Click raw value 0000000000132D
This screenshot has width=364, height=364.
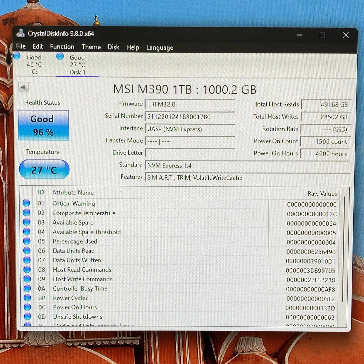point(310,308)
